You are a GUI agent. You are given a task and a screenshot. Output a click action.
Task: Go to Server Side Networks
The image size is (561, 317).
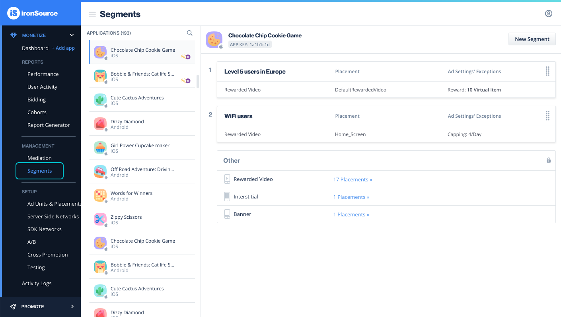pos(53,216)
